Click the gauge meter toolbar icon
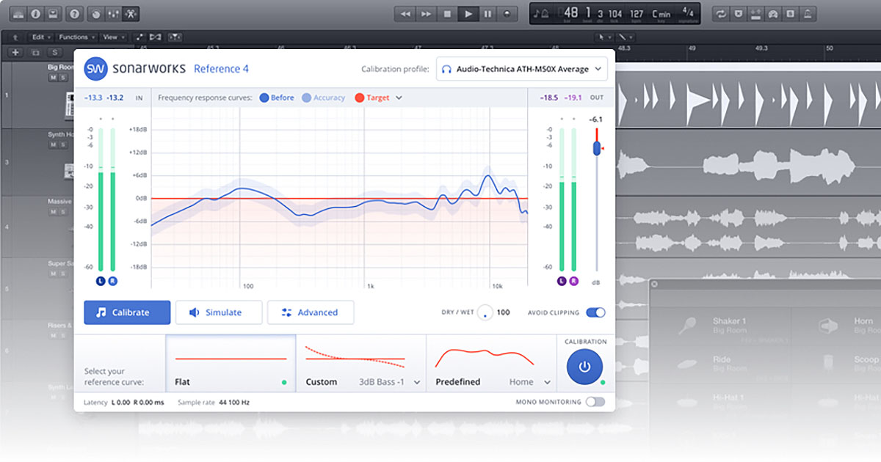The height and width of the screenshot is (462, 881). point(772,14)
